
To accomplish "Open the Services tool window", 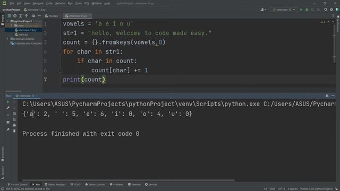I will point(151,185).
